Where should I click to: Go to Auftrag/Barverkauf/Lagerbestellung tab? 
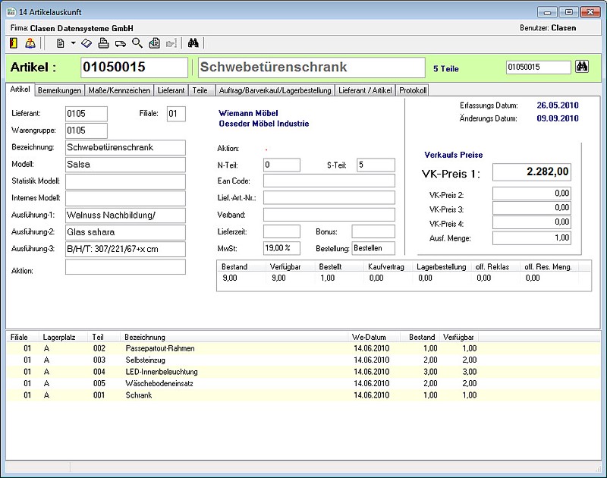point(274,90)
